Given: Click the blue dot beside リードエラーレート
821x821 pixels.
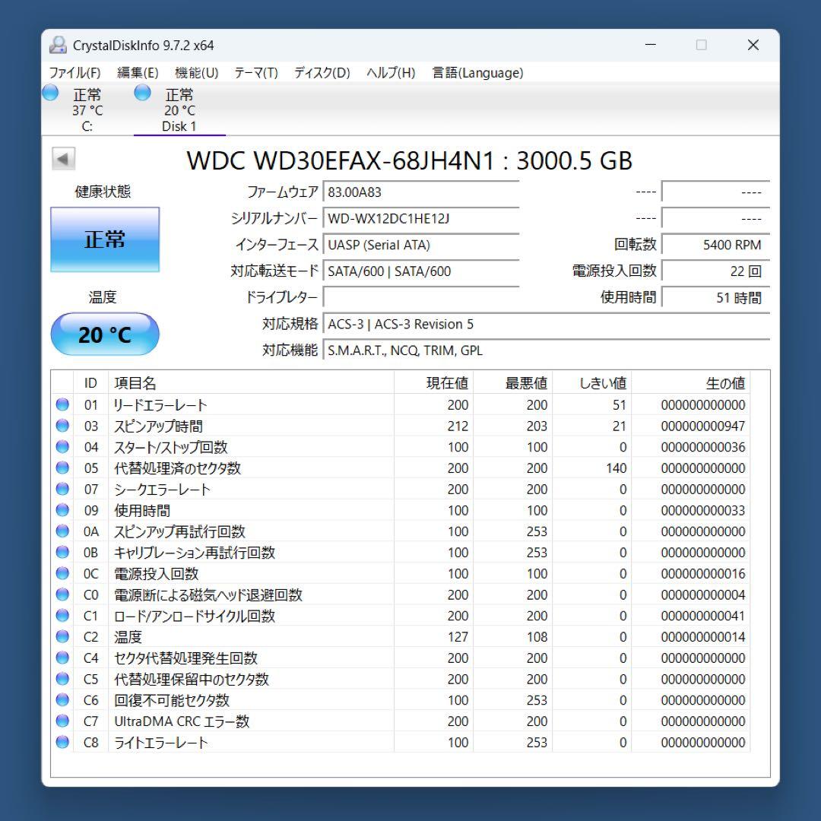Looking at the screenshot, I should (62, 404).
